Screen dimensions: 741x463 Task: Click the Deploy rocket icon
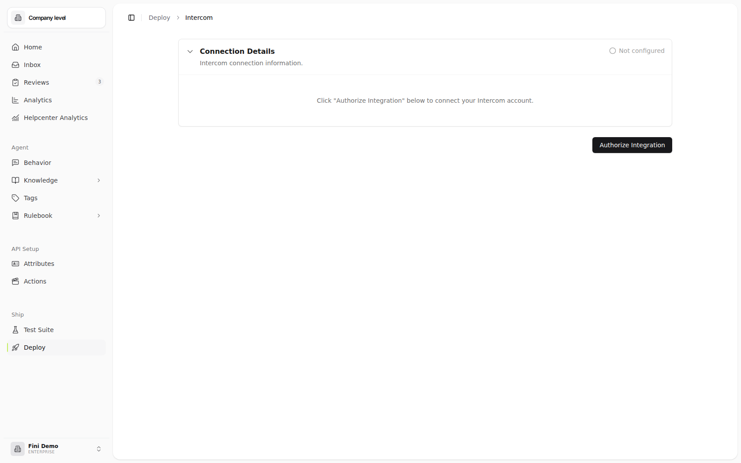(x=15, y=347)
